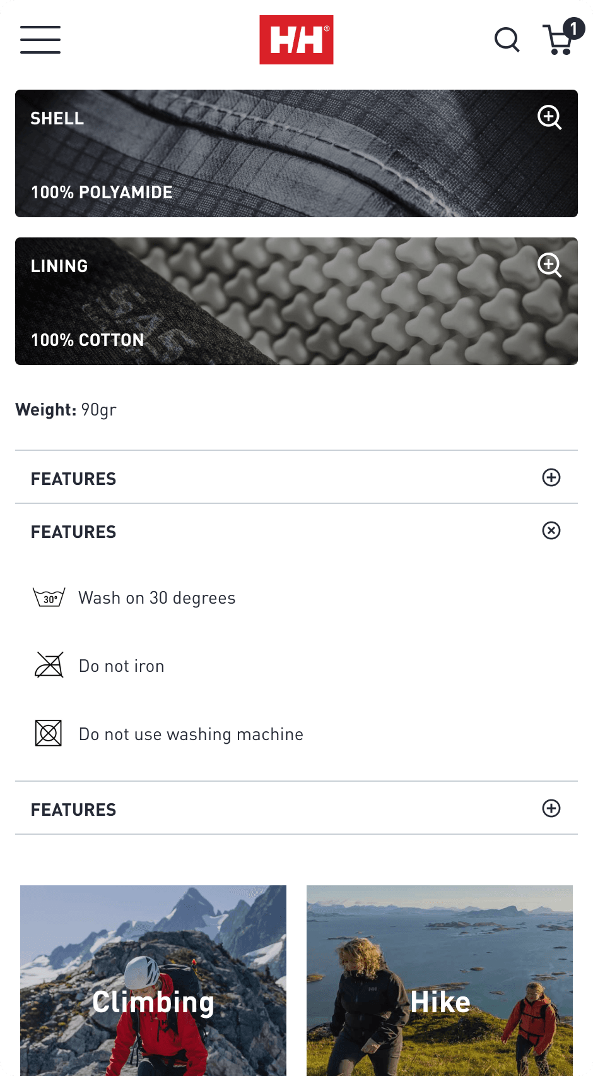Viewport: 593px width, 1076px height.
Task: Click the Do not use washing machine text
Action: pyautogui.click(x=191, y=734)
